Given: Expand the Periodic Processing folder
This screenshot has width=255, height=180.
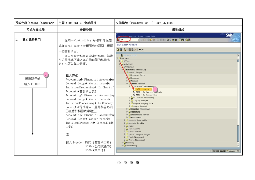Looking at the screenshot, I should coord(127,109).
